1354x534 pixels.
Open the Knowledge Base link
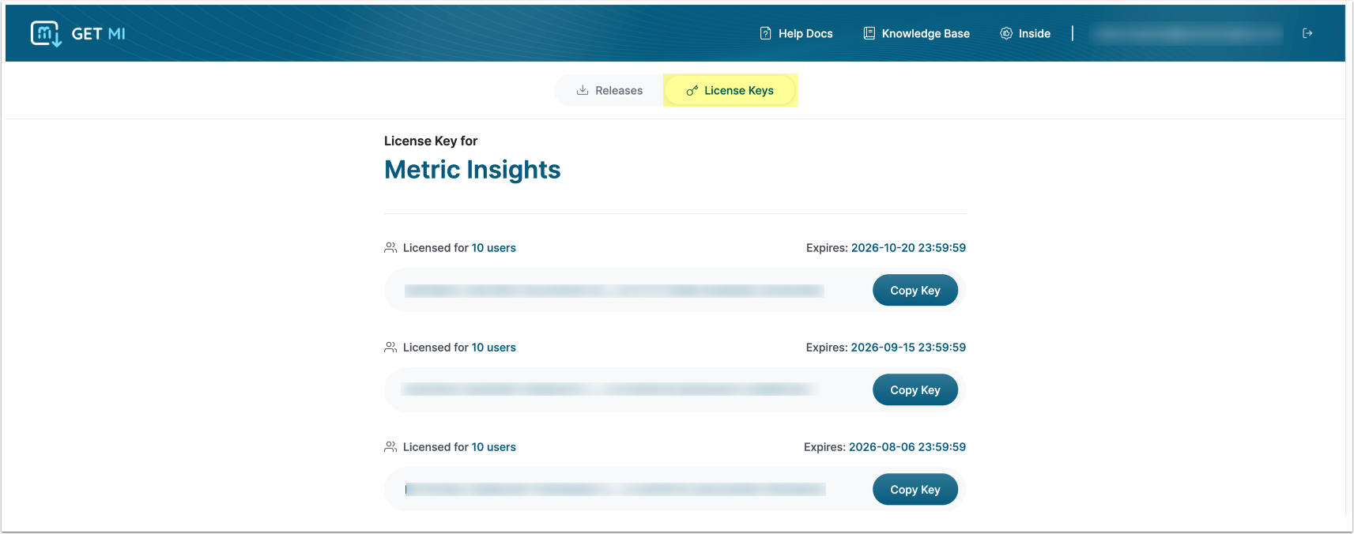click(925, 33)
